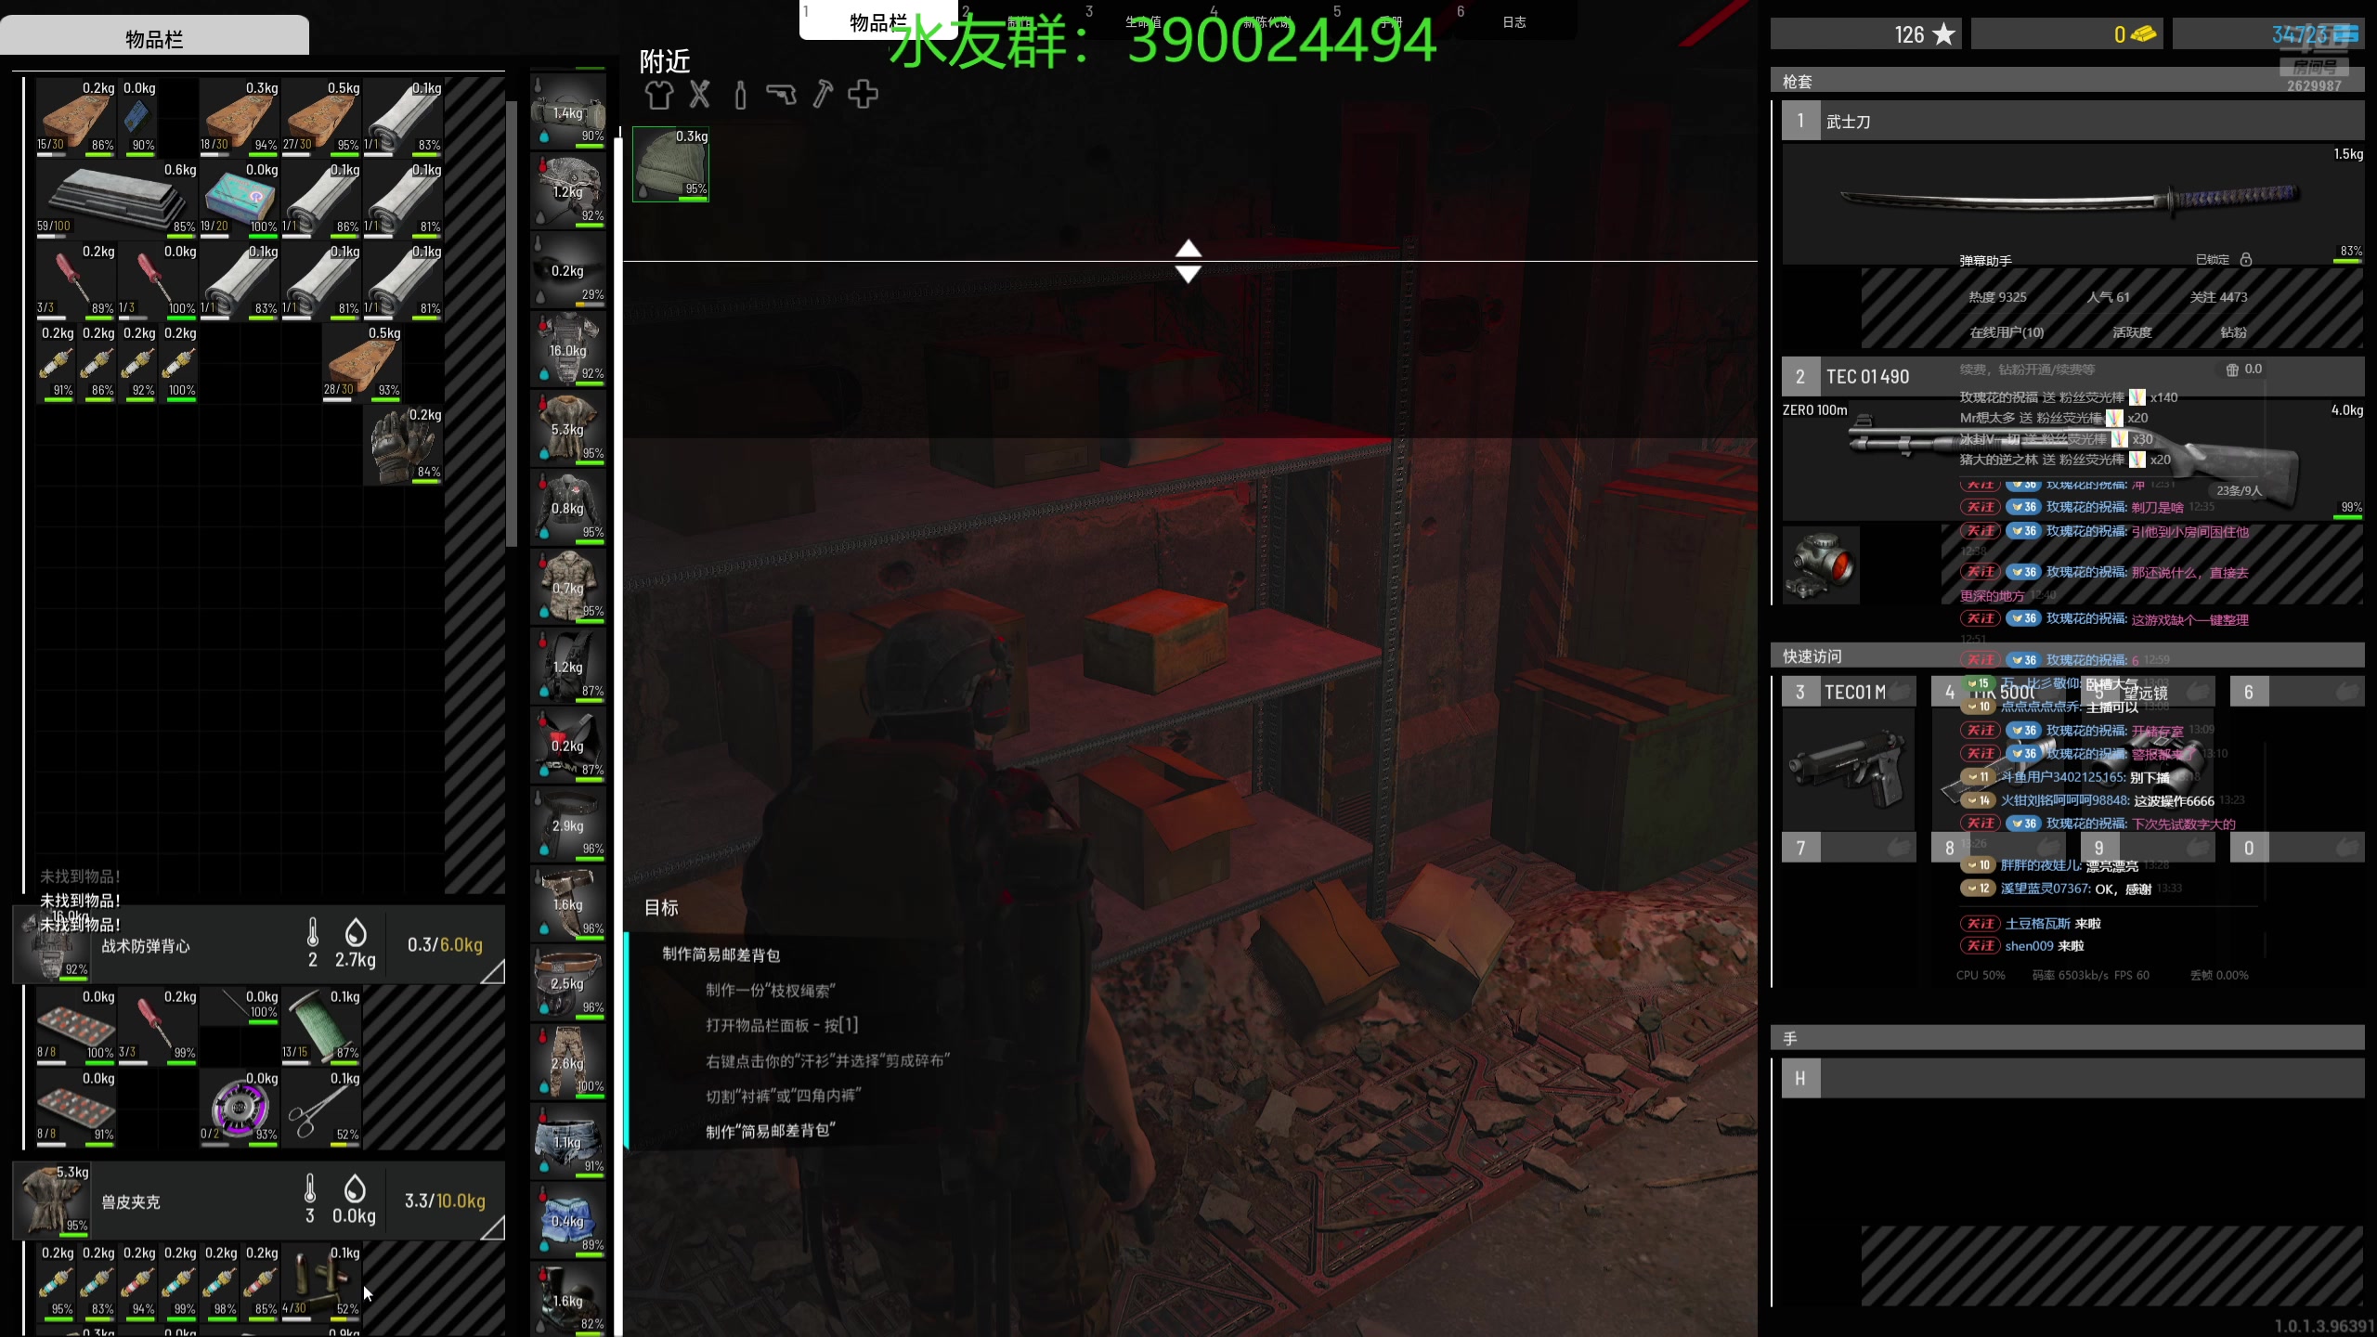
Task: Select the pill blister pack at 91%
Action: tap(76, 1107)
